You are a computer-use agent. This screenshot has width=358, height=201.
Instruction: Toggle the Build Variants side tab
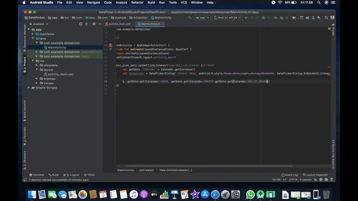click(x=25, y=111)
